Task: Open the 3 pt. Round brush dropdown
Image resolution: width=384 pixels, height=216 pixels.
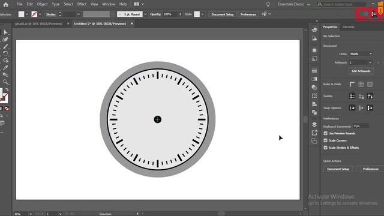Action: click(x=145, y=14)
